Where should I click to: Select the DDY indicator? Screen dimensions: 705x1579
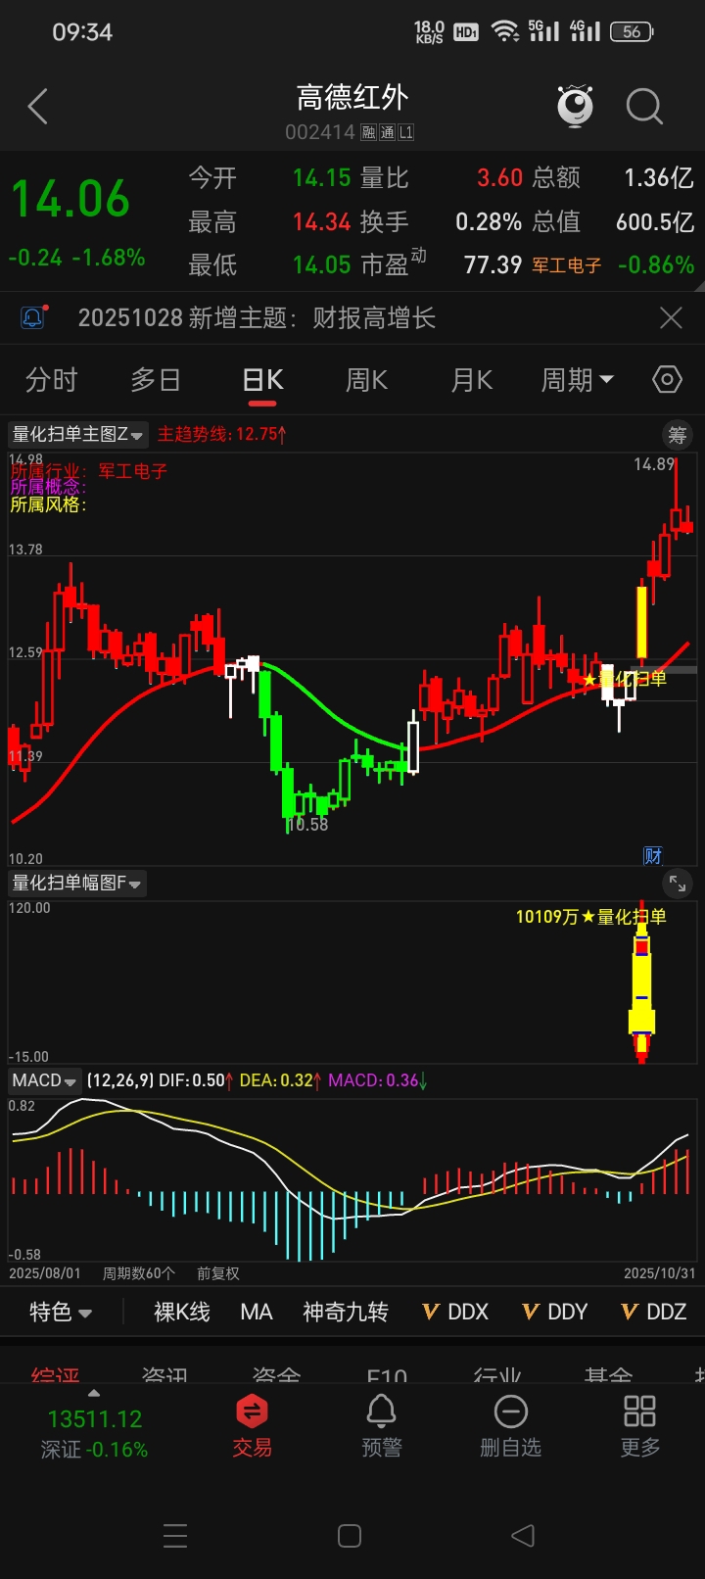(x=554, y=1312)
